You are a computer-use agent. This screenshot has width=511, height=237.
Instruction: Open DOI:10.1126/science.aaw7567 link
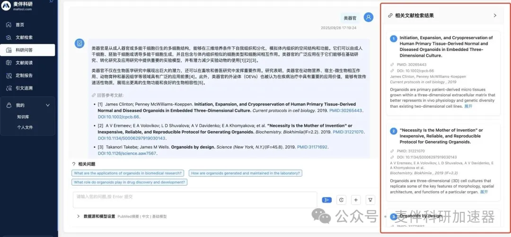click(x=127, y=153)
